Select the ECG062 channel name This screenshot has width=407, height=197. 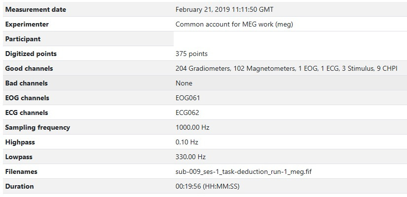pos(187,113)
